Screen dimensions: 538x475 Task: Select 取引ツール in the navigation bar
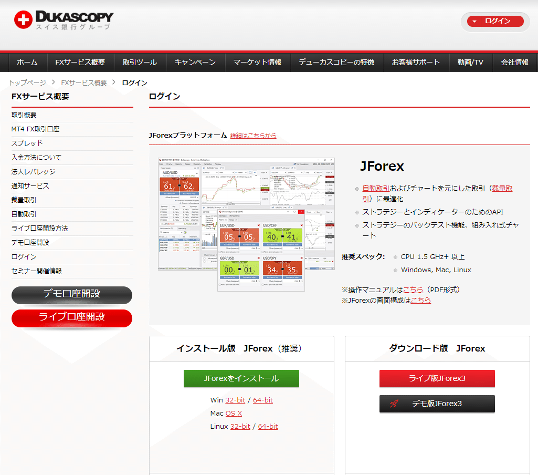click(140, 62)
